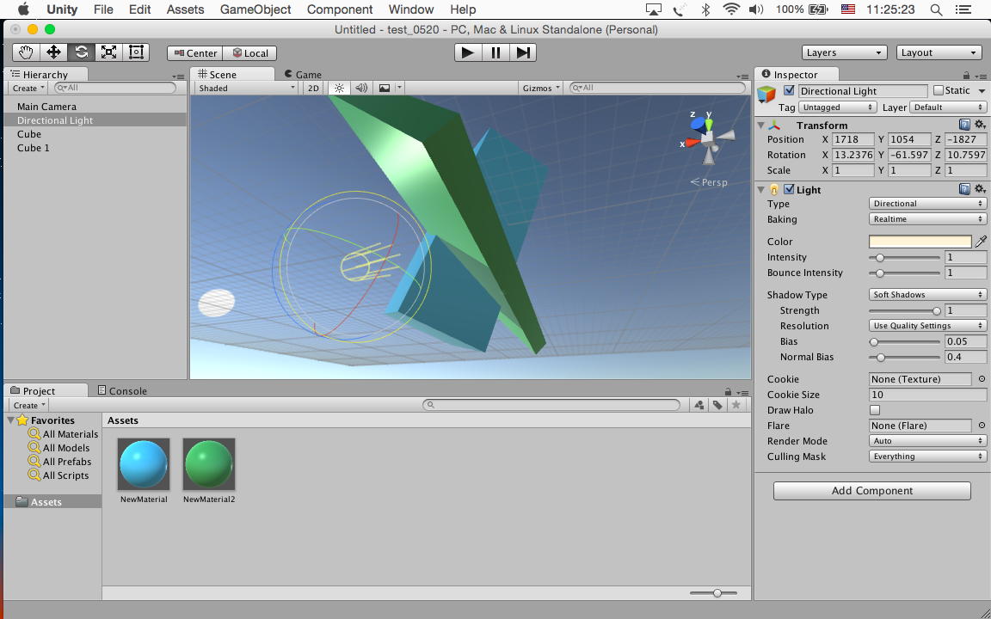The width and height of the screenshot is (991, 619).
Task: Open the Layers dropdown
Action: click(844, 52)
